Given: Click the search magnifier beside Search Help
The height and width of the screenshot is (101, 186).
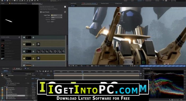Looking at the screenshot, I should (x=169, y=1).
